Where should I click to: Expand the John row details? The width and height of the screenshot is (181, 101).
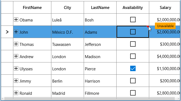tap(16, 32)
